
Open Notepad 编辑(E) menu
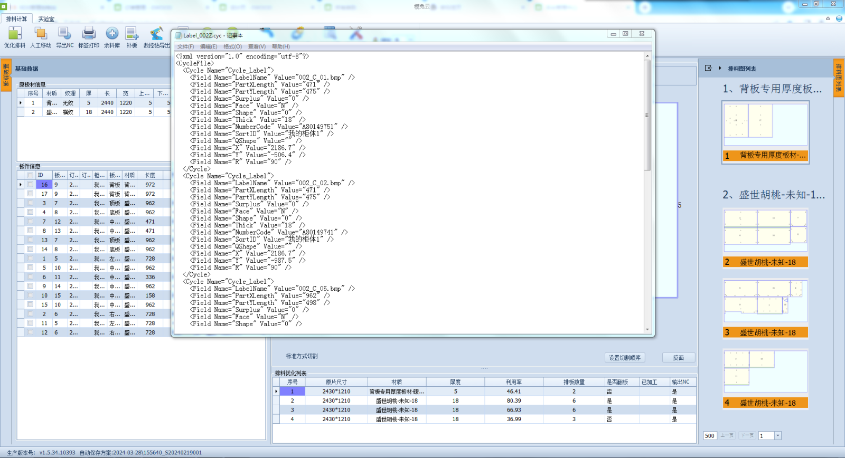pyautogui.click(x=209, y=46)
